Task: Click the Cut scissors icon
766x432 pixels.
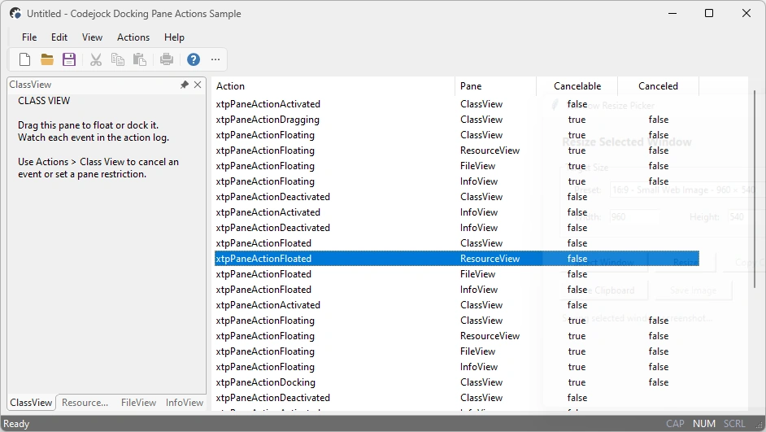Action: coord(96,59)
